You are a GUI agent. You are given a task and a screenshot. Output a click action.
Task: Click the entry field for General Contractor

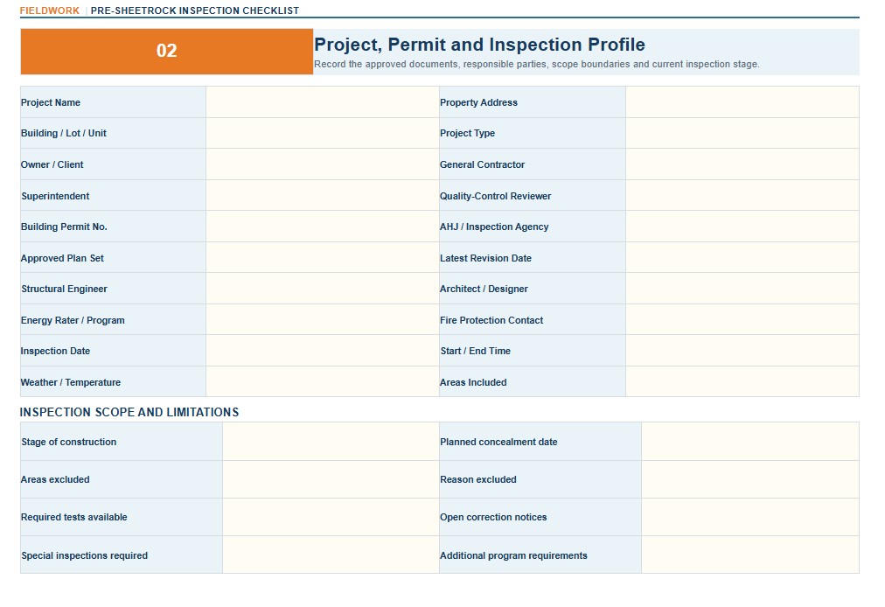click(x=742, y=164)
